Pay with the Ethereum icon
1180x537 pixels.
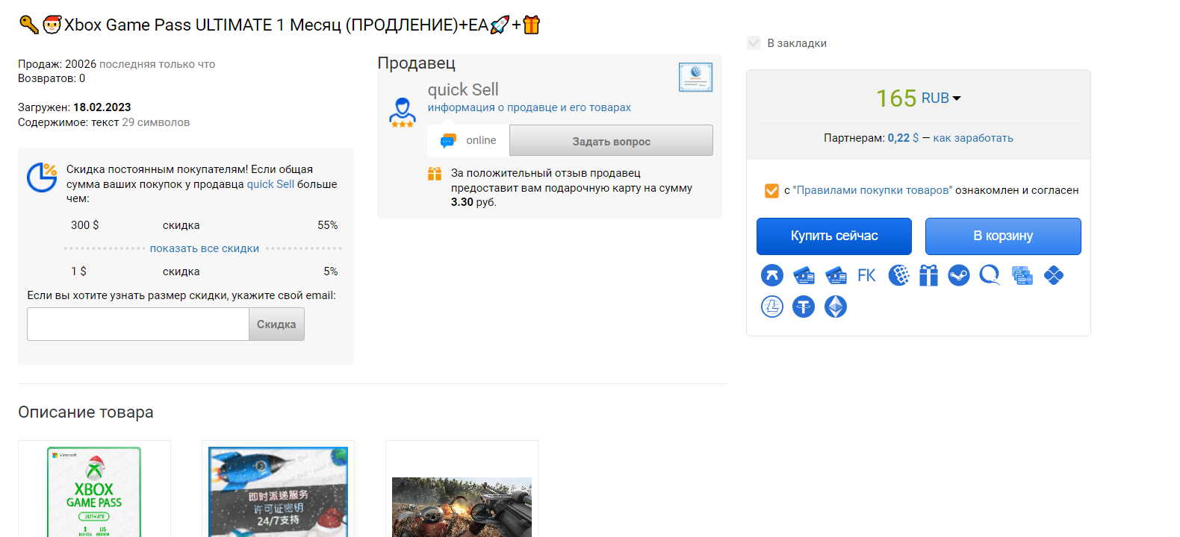coord(836,307)
